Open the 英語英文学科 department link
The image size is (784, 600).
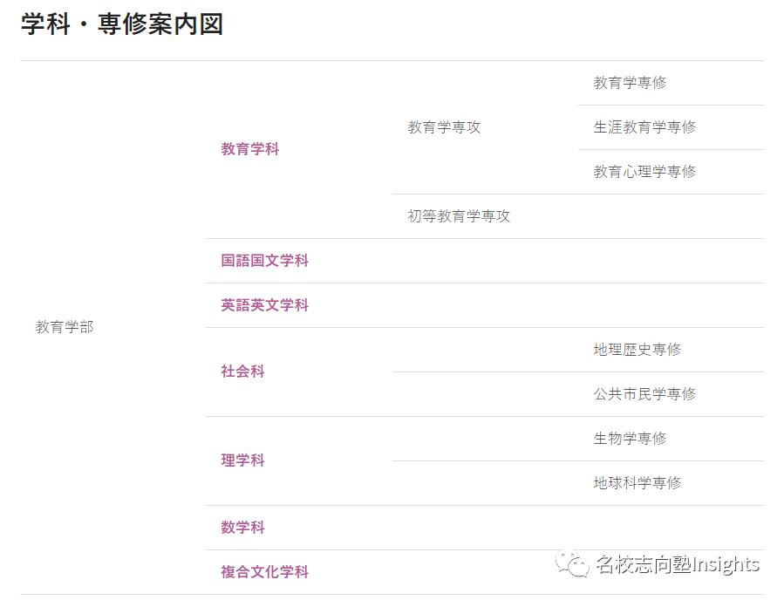265,305
